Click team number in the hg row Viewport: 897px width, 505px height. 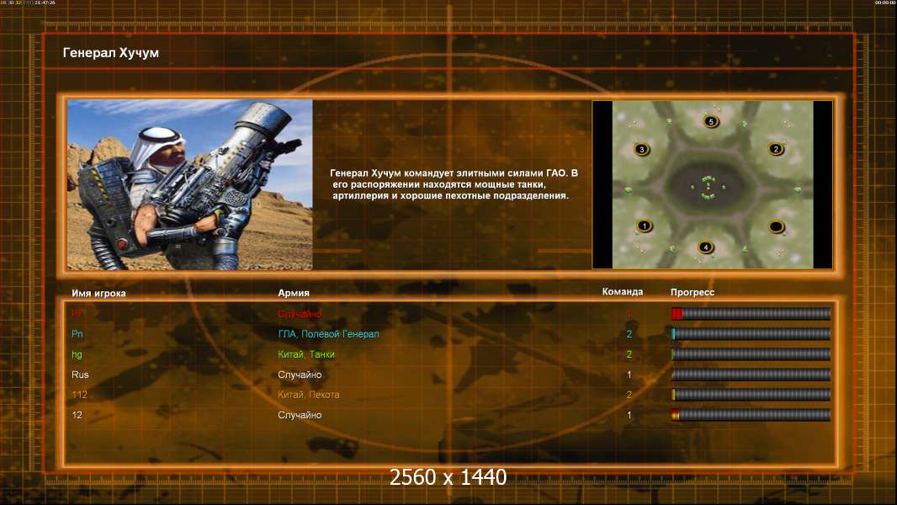629,354
